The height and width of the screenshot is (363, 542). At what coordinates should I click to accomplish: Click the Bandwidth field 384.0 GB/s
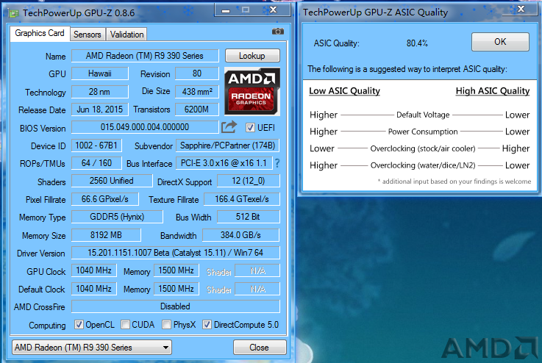[240, 235]
